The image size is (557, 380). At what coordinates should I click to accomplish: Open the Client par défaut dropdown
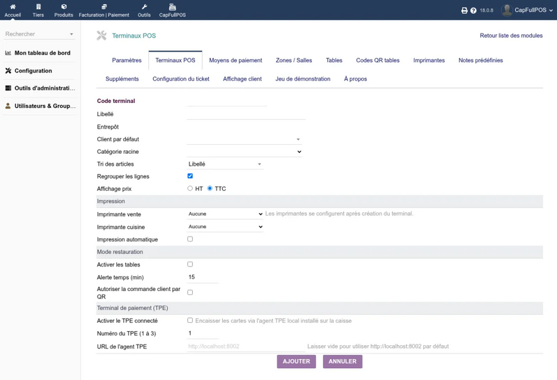tap(244, 139)
